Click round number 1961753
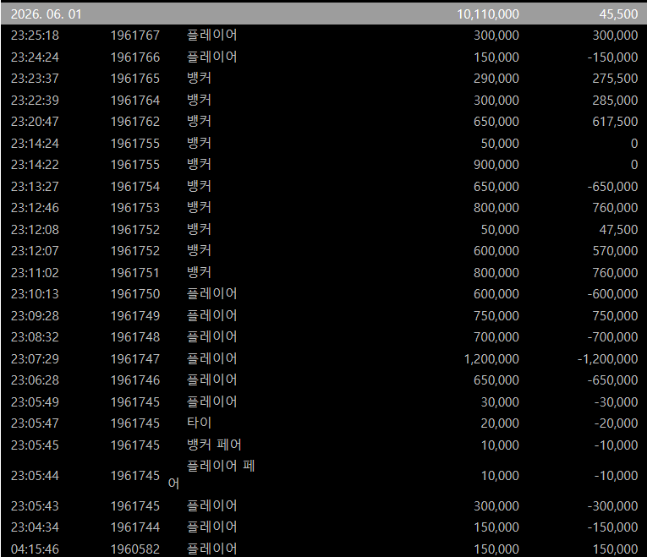 coord(135,208)
